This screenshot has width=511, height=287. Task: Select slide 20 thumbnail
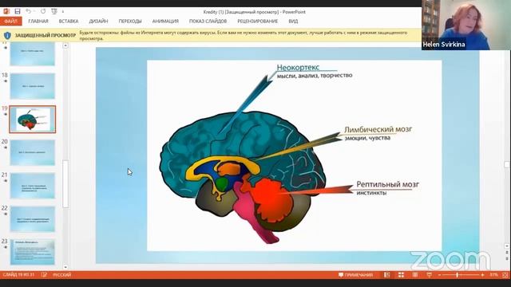point(32,152)
